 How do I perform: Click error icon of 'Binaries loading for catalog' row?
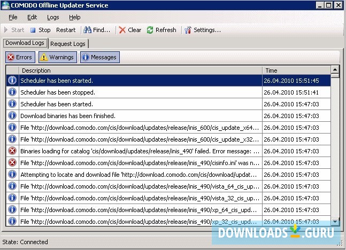click(x=12, y=151)
